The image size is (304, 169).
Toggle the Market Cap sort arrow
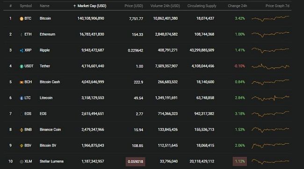[74, 6]
